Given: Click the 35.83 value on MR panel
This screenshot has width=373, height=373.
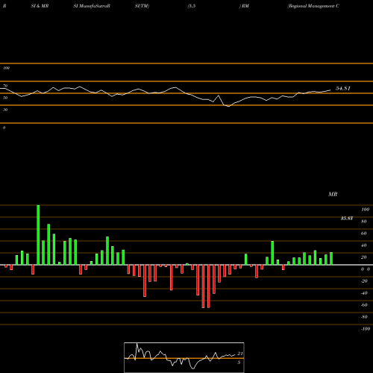Looking at the screenshot, I should coord(347,219).
